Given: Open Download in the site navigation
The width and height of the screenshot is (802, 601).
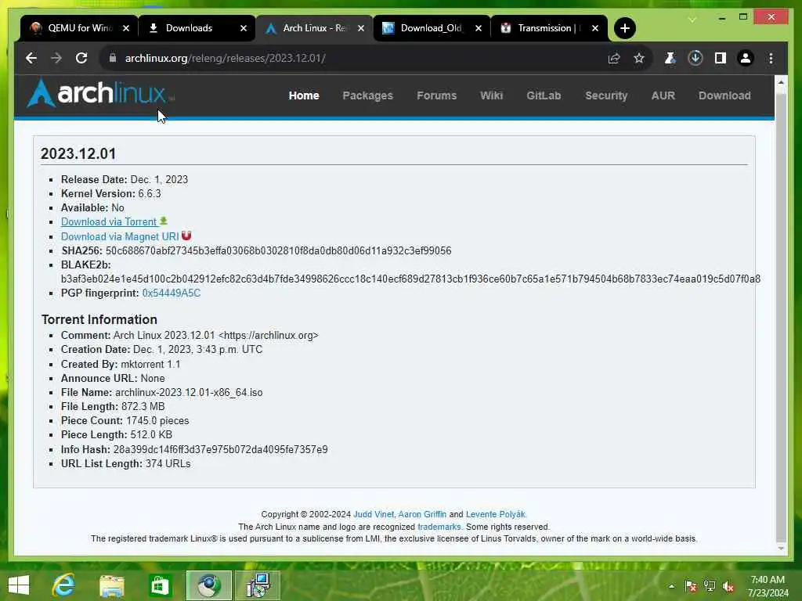Looking at the screenshot, I should tap(724, 95).
